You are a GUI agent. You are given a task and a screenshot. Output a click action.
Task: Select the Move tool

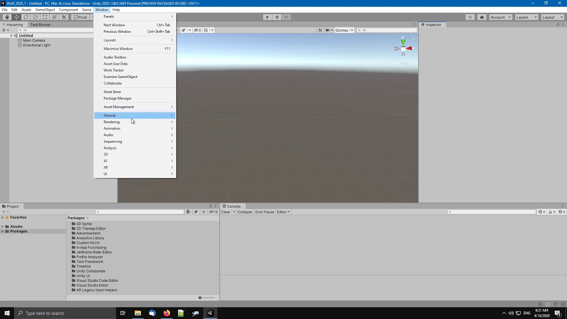[x=16, y=17]
